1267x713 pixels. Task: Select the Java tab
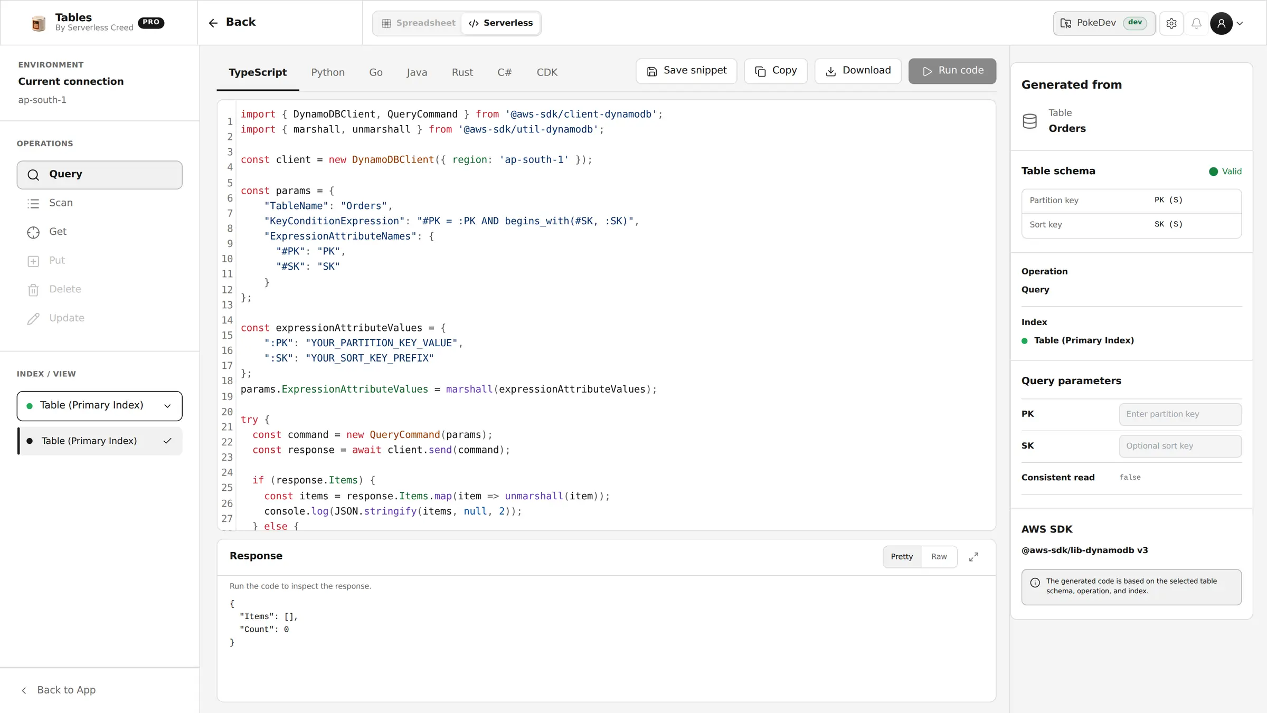(x=417, y=72)
